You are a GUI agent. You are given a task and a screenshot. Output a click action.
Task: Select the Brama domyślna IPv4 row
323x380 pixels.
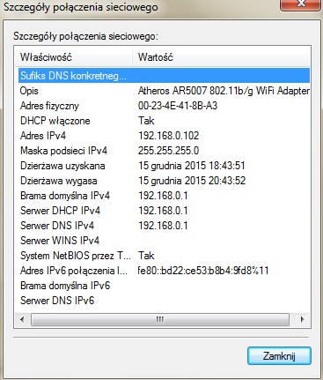(x=164, y=196)
